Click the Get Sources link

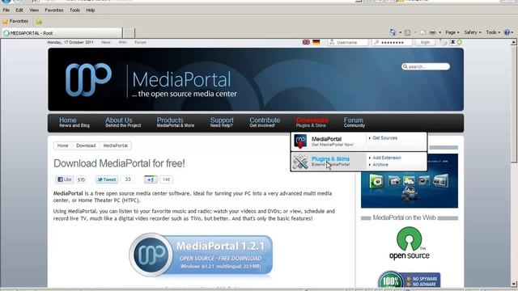coord(385,138)
